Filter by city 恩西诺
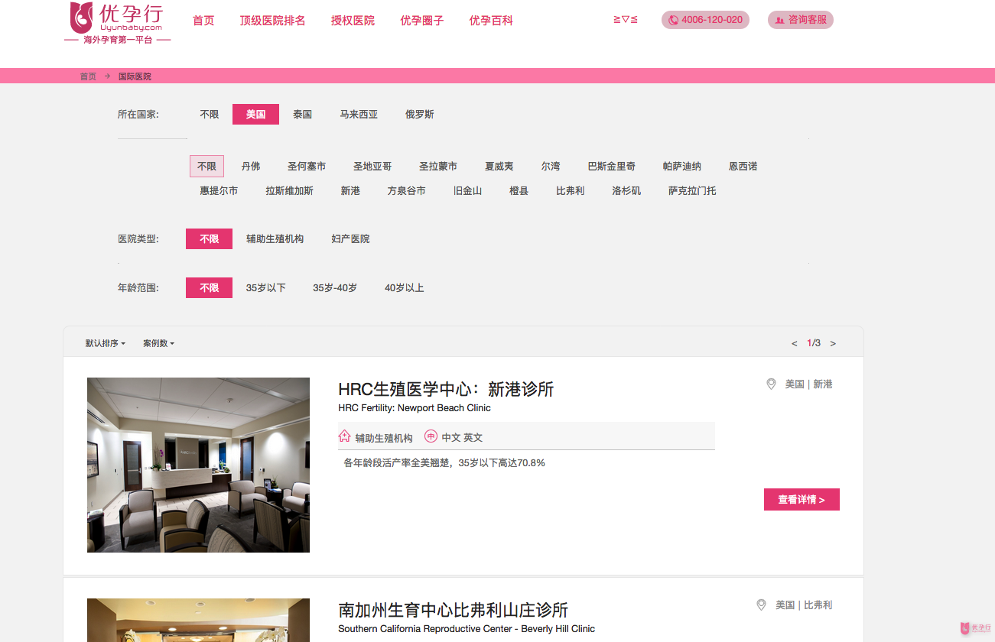The height and width of the screenshot is (642, 995). pos(743,167)
